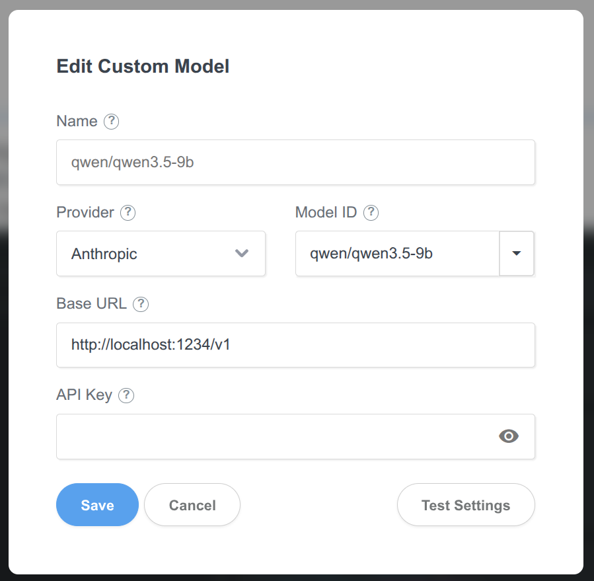Click the "Model ID" label text
Viewport: 594px width, 581px height.
326,213
